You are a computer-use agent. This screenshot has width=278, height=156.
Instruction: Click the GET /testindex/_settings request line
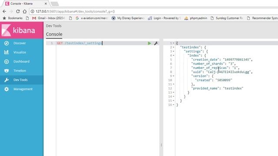click(x=79, y=43)
